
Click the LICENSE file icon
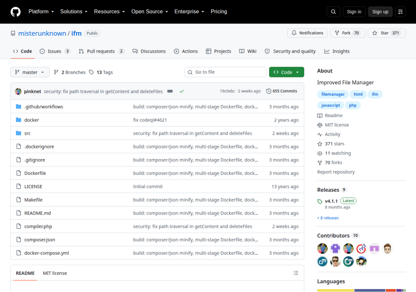(x=19, y=186)
